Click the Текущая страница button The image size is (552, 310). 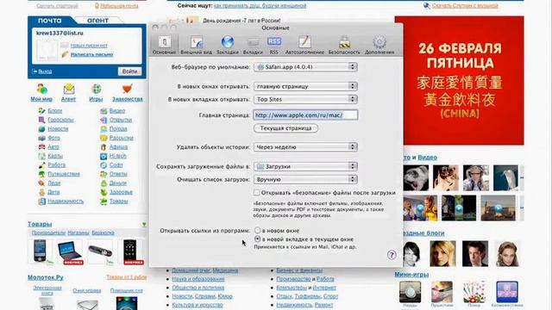click(285, 128)
